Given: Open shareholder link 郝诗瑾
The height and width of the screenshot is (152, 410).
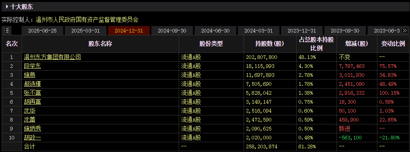Looking at the screenshot, I should [32, 84].
